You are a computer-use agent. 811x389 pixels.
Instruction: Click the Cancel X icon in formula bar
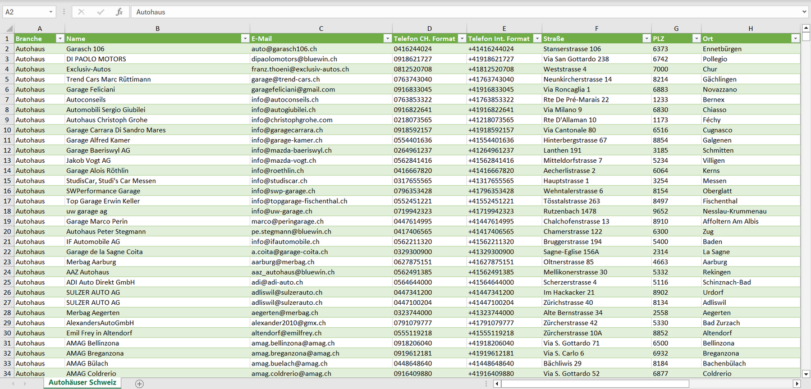81,12
